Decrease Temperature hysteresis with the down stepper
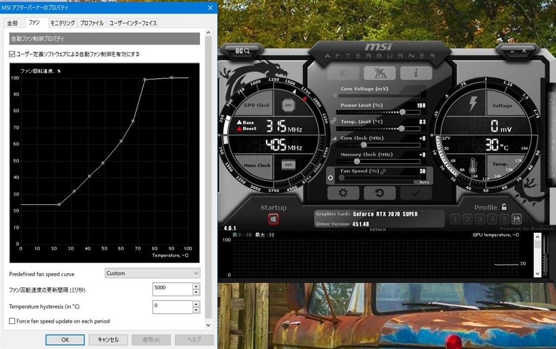The image size is (556, 349). tap(196, 309)
